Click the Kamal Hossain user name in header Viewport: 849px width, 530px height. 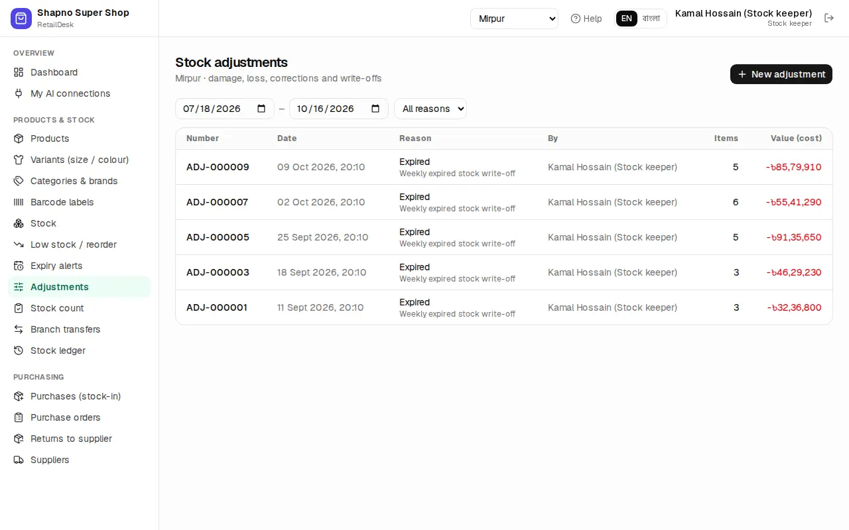744,13
